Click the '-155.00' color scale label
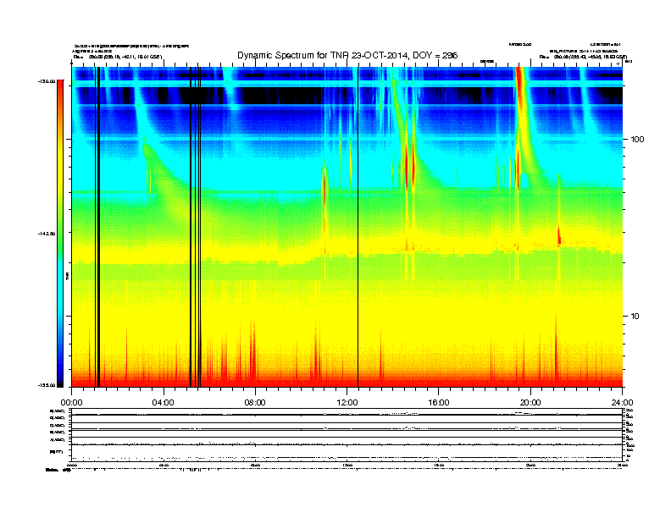671x518 pixels. pyautogui.click(x=47, y=385)
